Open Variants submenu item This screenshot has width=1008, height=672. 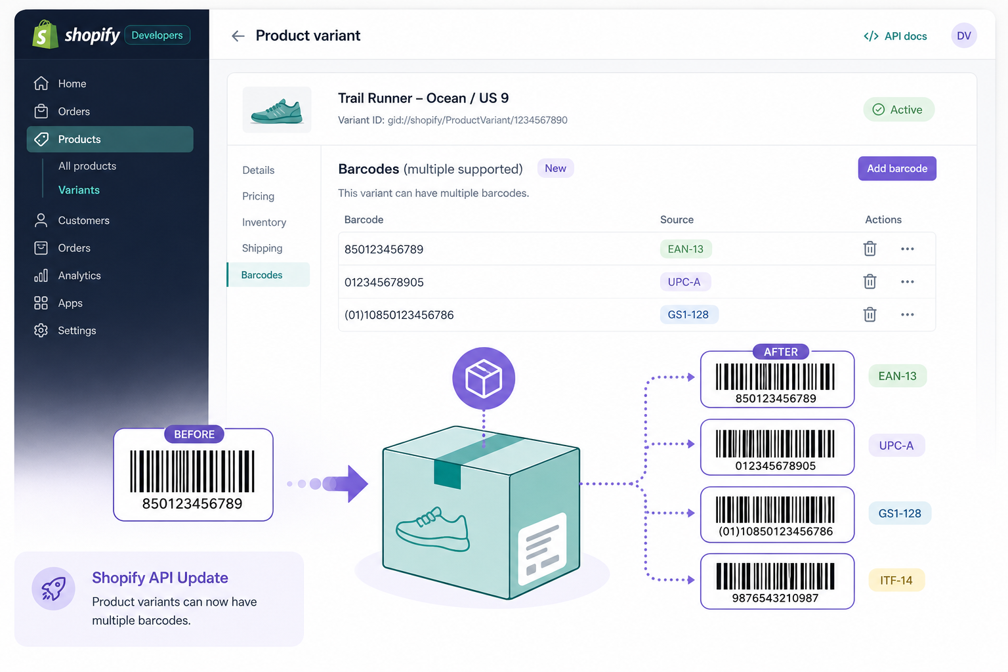(79, 190)
